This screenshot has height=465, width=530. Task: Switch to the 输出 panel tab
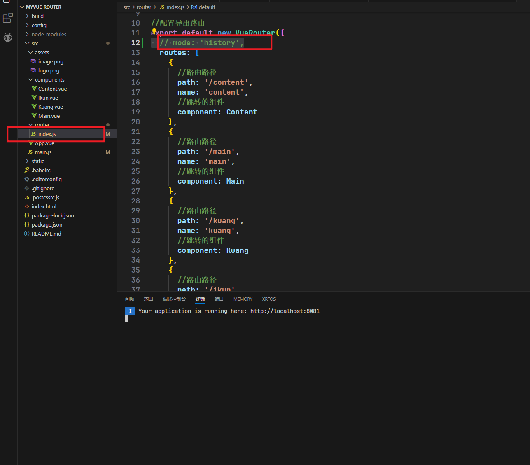tap(149, 299)
